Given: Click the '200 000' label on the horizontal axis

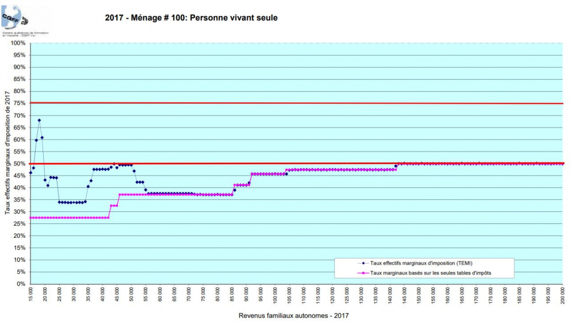Looking at the screenshot, I should pyautogui.click(x=563, y=295).
